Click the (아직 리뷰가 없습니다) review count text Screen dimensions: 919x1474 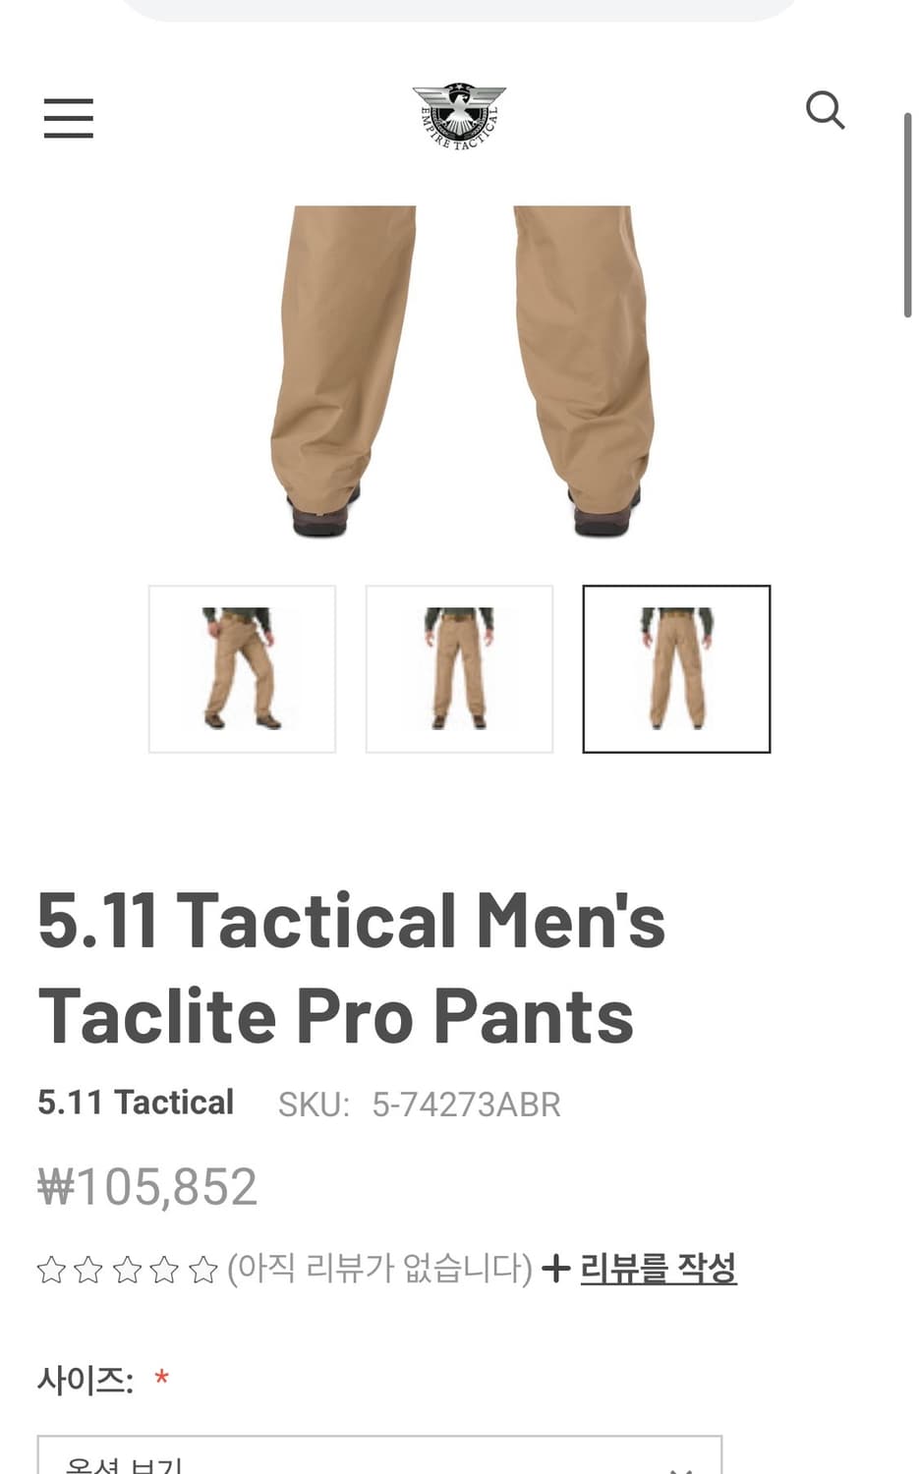[x=379, y=1269]
